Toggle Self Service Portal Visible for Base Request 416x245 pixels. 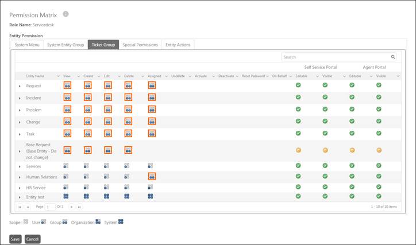325,150
